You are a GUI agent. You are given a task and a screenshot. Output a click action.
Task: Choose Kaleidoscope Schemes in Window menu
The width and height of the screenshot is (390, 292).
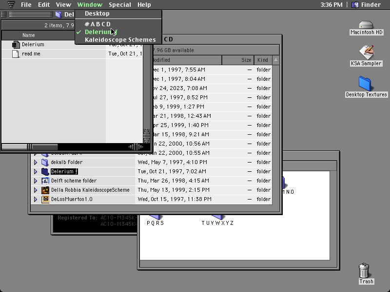118,40
